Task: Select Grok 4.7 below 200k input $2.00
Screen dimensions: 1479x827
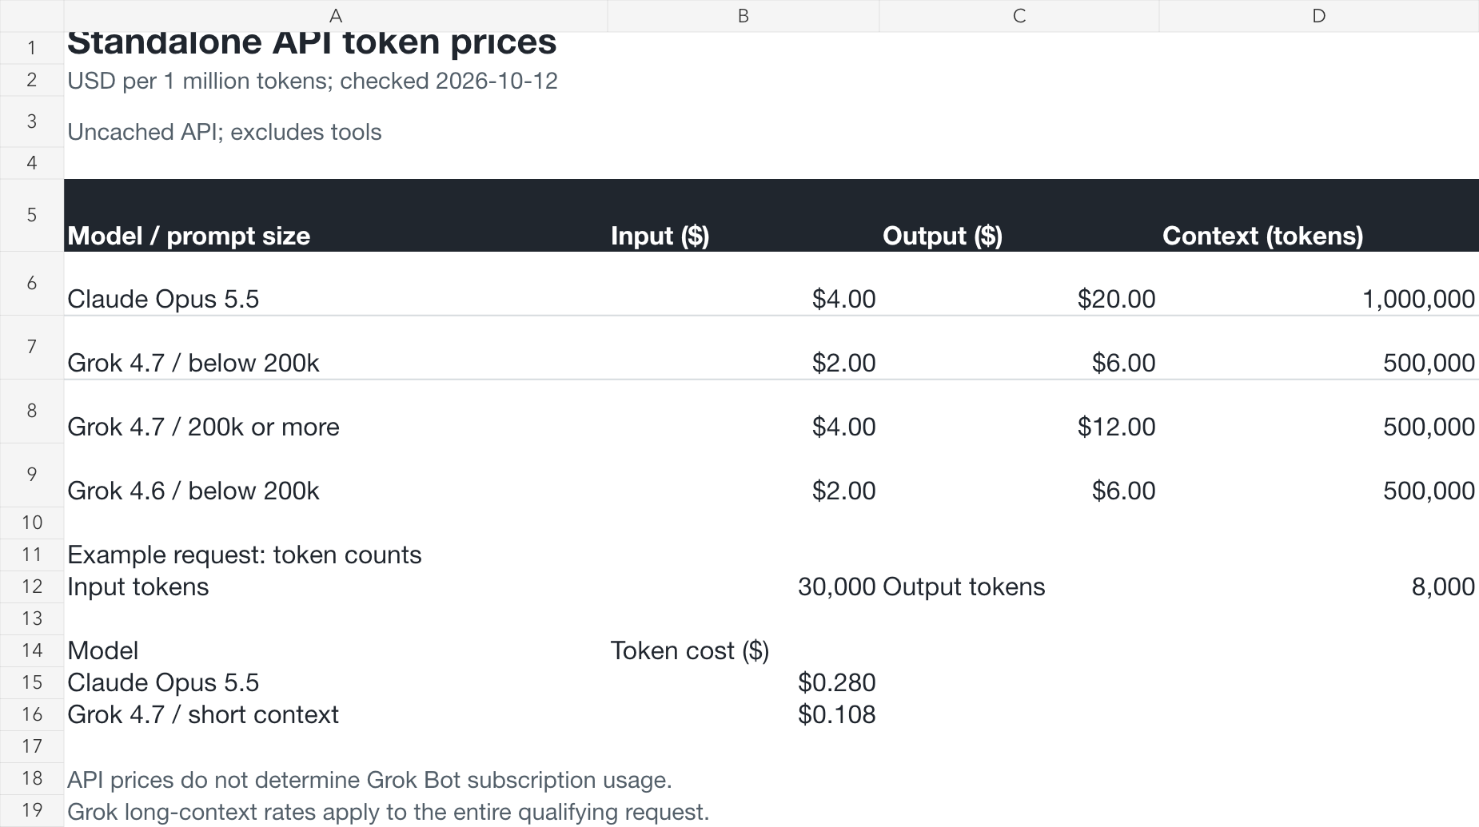Action: tap(743, 348)
